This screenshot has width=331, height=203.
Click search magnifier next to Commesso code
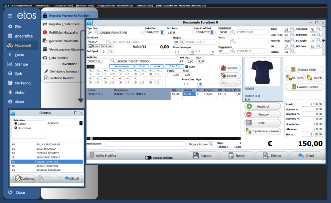coord(233,32)
